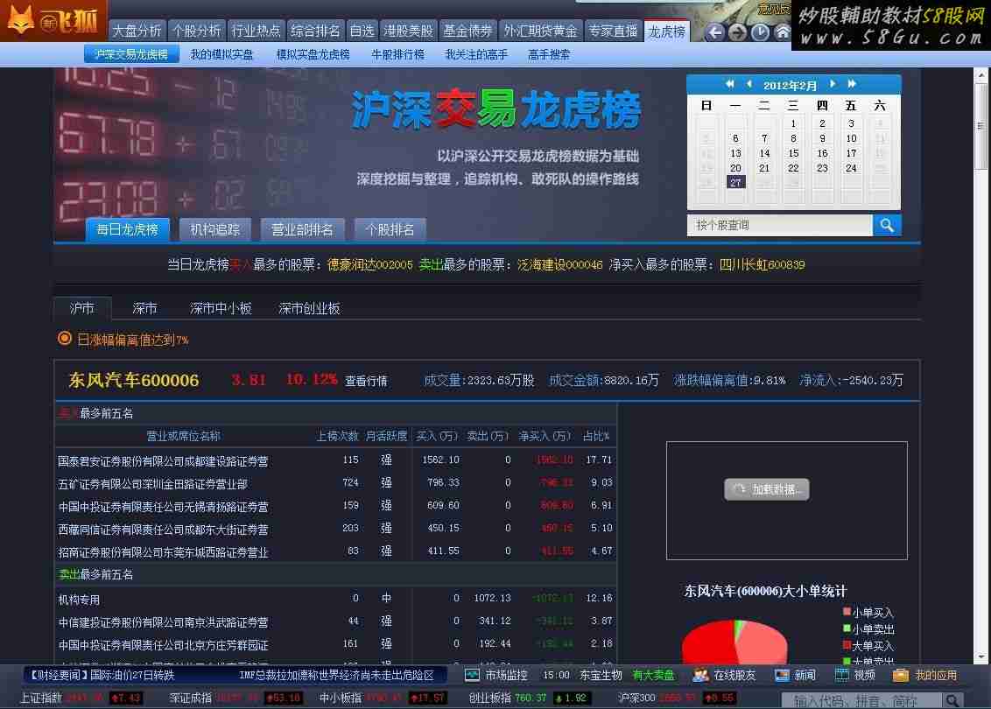Open 视频 video icon in bottom bar

coord(842,675)
